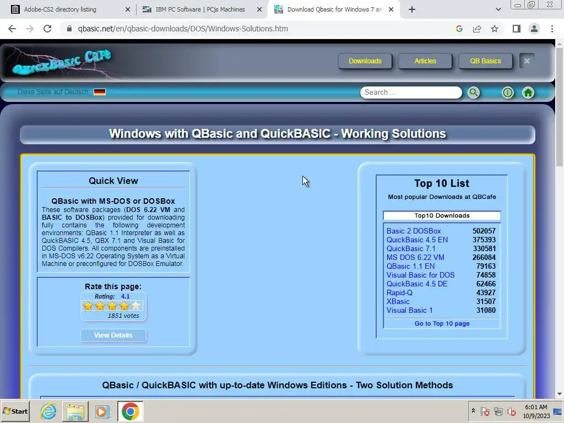
Task: Open QuickBasic 4.5 EN link
Action: (x=417, y=240)
